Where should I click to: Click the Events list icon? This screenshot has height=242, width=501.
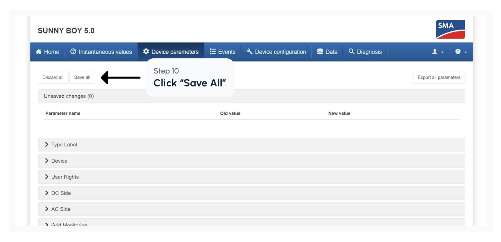coord(213,52)
